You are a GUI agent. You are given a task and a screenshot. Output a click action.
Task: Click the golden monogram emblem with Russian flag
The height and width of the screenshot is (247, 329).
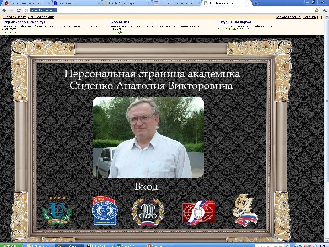point(246,210)
